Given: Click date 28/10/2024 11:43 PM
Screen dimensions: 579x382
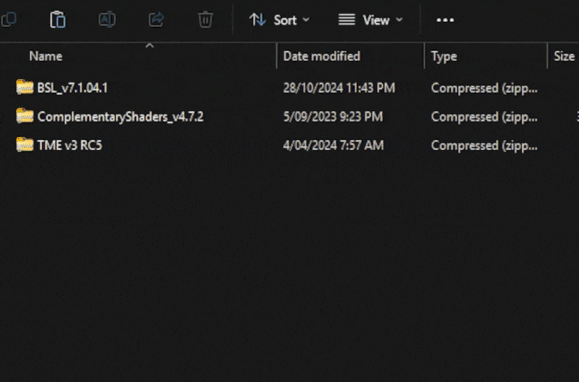Looking at the screenshot, I should [339, 88].
